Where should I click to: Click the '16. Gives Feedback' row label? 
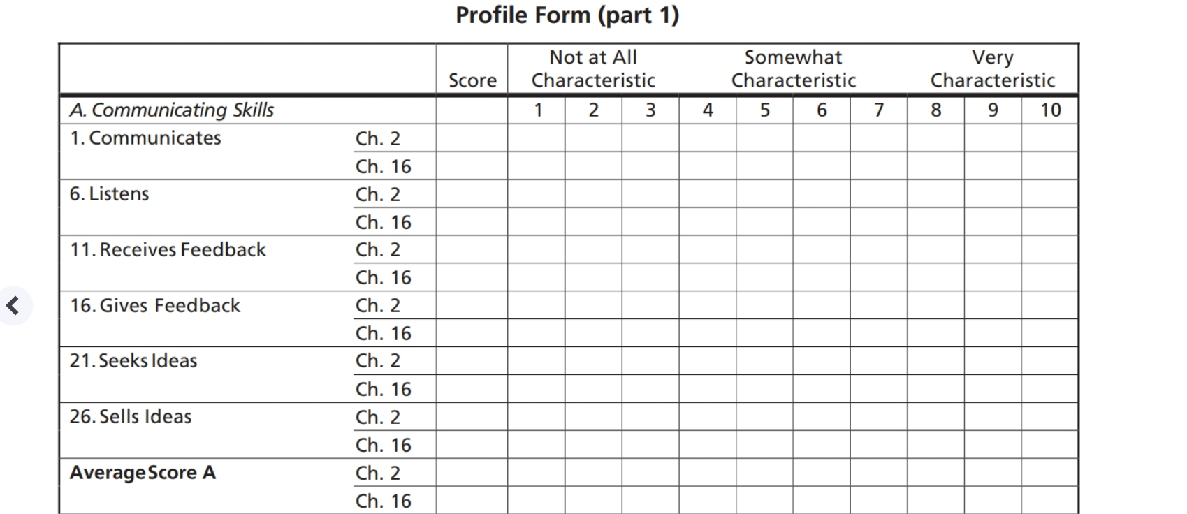155,306
